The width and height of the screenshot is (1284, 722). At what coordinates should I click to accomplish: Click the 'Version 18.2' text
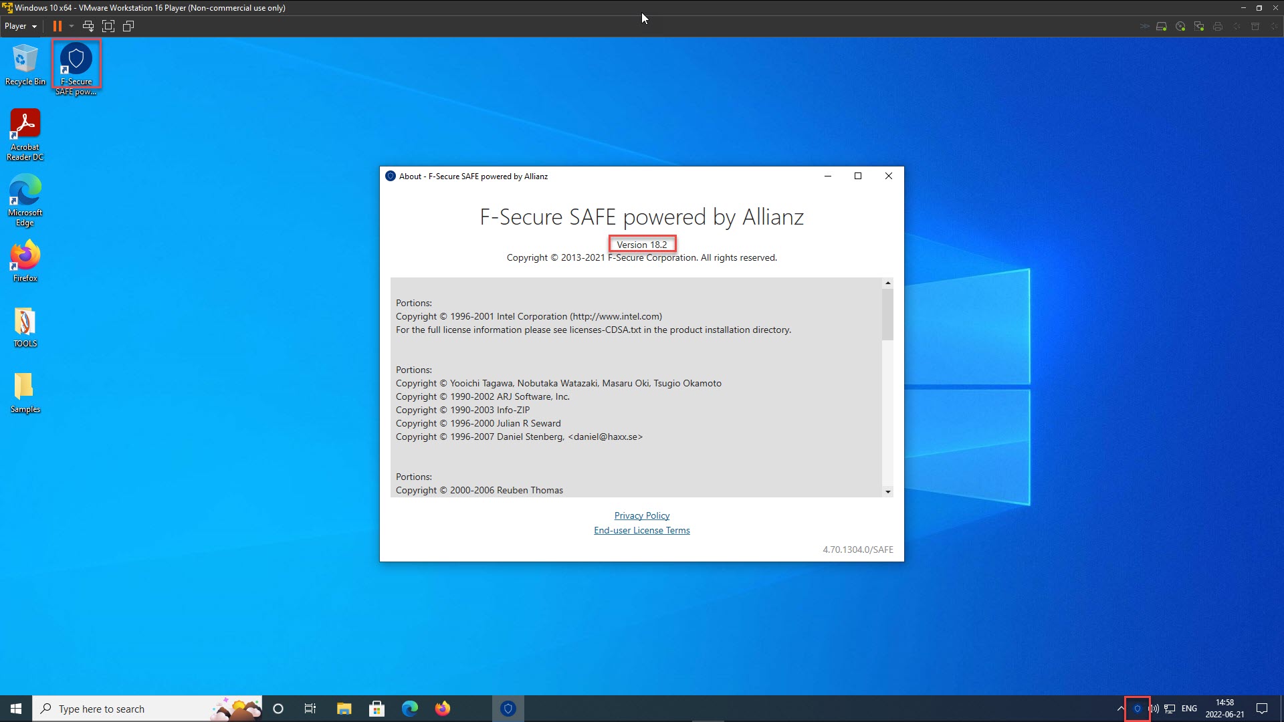642,245
